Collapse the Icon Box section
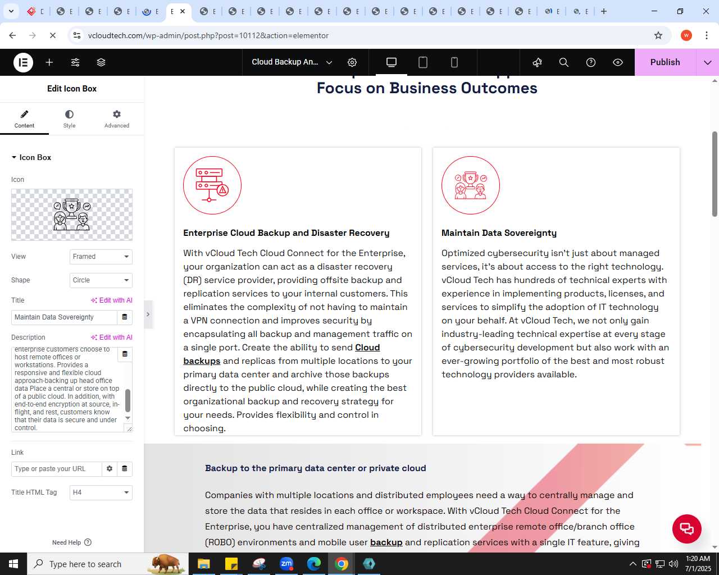719x575 pixels. [31, 158]
